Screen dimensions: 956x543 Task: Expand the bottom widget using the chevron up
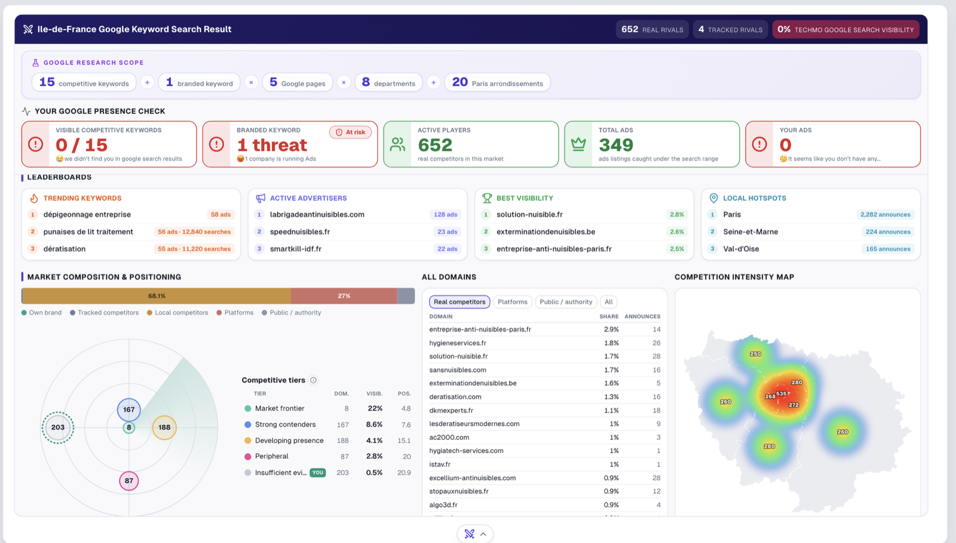click(x=483, y=534)
